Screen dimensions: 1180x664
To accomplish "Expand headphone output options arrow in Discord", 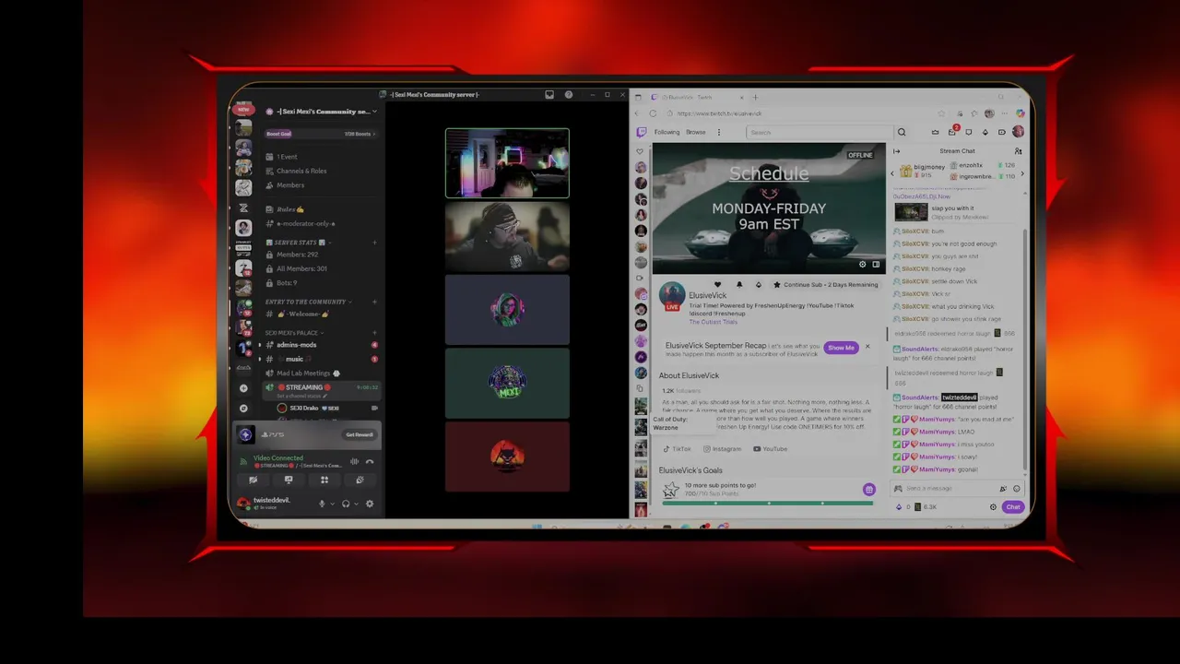I will pyautogui.click(x=356, y=504).
